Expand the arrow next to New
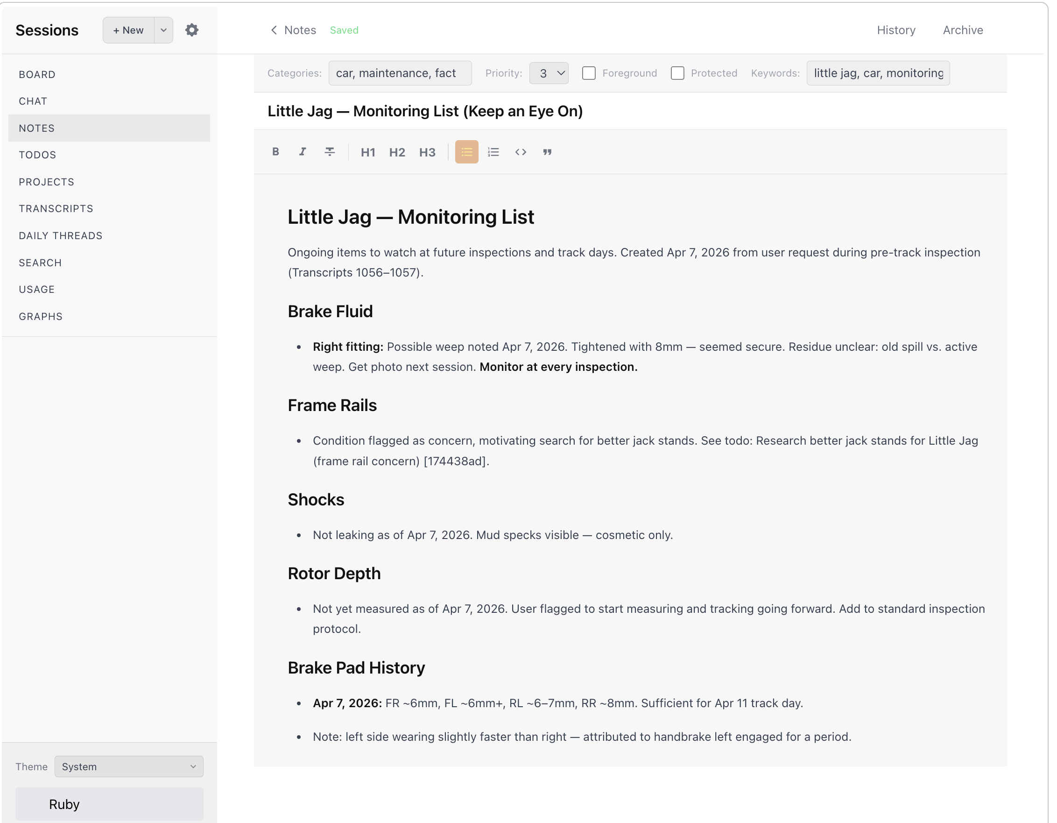Image resolution: width=1057 pixels, height=823 pixels. click(x=163, y=30)
